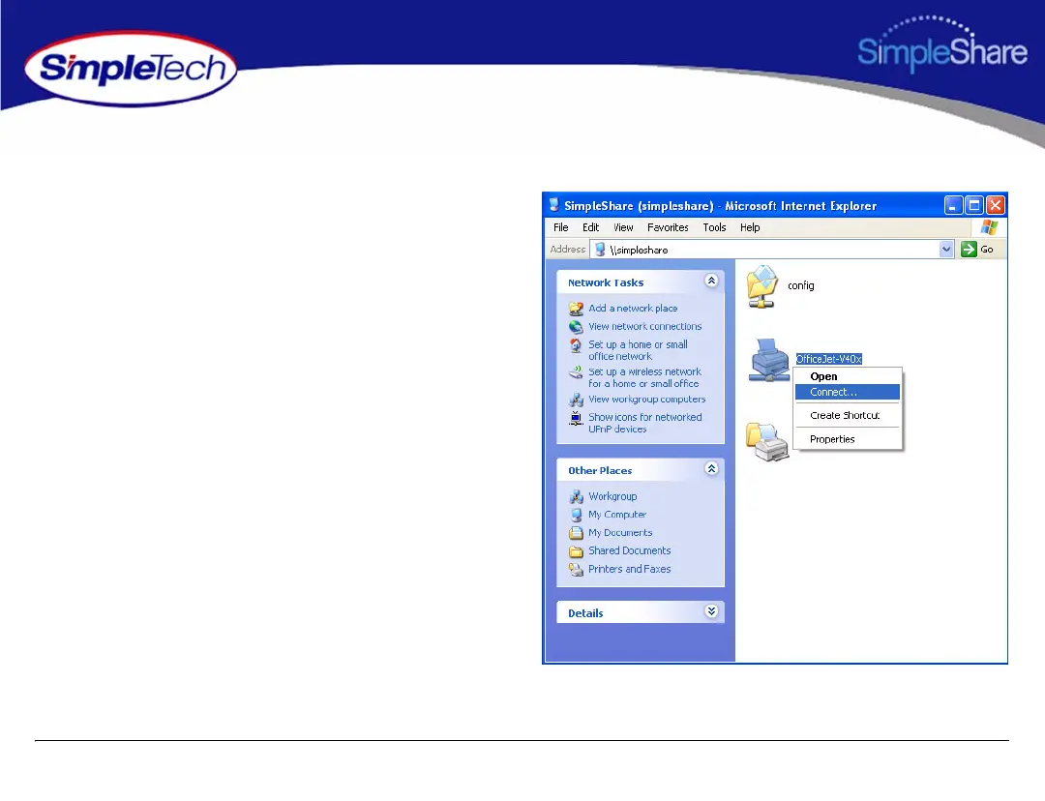Click the Go button label
This screenshot has width=1045, height=801.
coord(986,250)
